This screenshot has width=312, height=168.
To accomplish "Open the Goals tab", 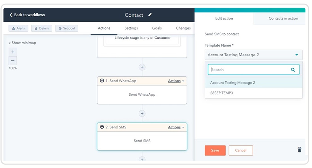I will 157,28.
